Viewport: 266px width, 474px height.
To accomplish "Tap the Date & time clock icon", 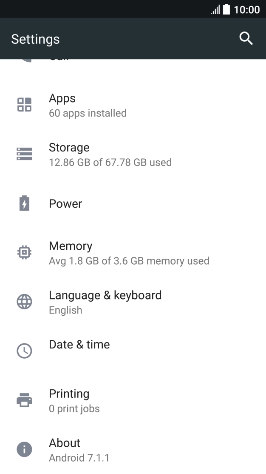I will [25, 351].
